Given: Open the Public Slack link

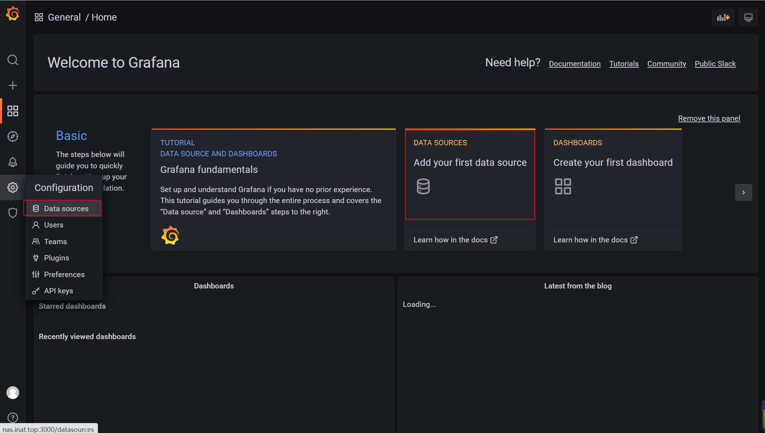Looking at the screenshot, I should pos(715,64).
